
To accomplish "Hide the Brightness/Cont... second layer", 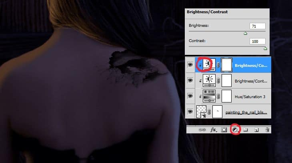I will tap(190, 80).
